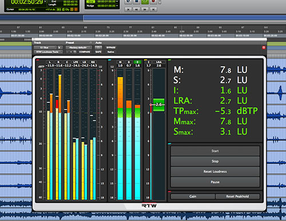Toggle the RS channel header in peak meter

coord(93,62)
